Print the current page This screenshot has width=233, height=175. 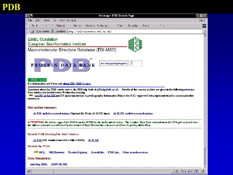120,26
